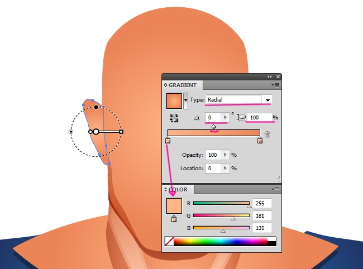Click the black aspect handle on dashed circle

(96, 107)
